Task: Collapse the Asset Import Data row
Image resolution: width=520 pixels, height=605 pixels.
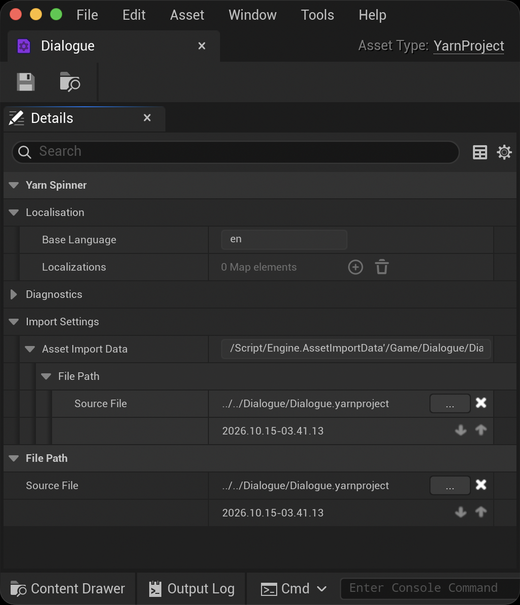Action: [x=30, y=349]
